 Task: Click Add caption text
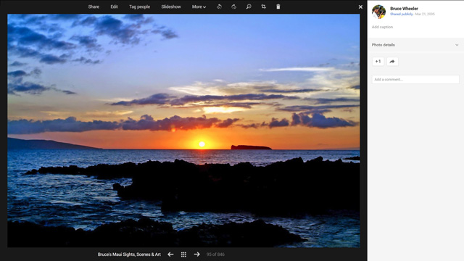point(382,27)
